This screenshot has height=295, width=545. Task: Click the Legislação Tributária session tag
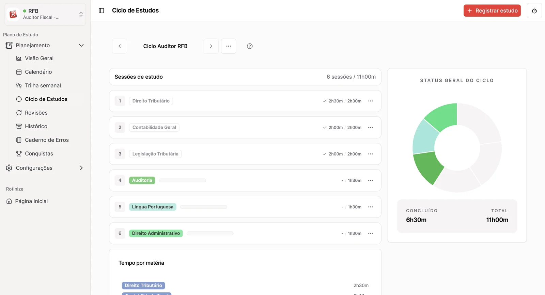tap(155, 154)
